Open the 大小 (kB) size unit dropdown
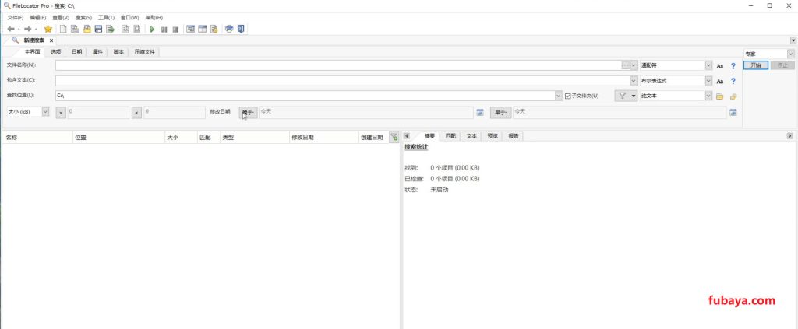This screenshot has width=798, height=329. click(46, 112)
